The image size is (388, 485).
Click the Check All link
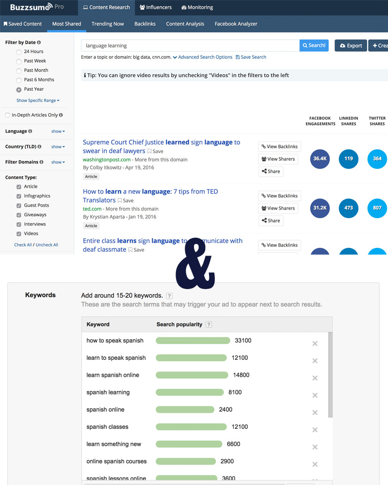[23, 245]
